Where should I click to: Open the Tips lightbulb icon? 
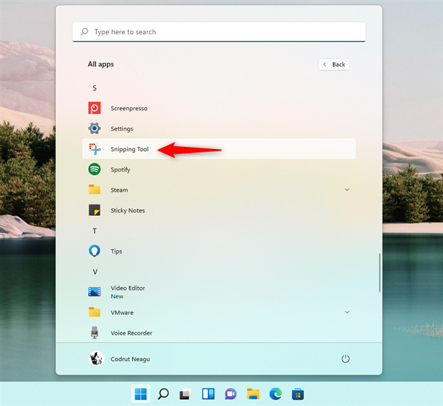(94, 251)
